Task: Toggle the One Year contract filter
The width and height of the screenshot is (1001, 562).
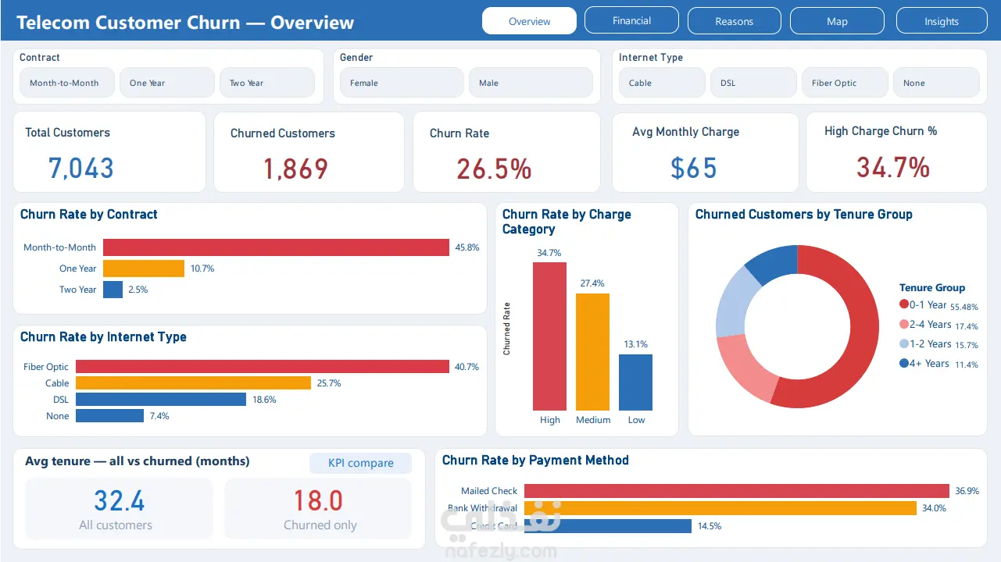Action: (166, 83)
